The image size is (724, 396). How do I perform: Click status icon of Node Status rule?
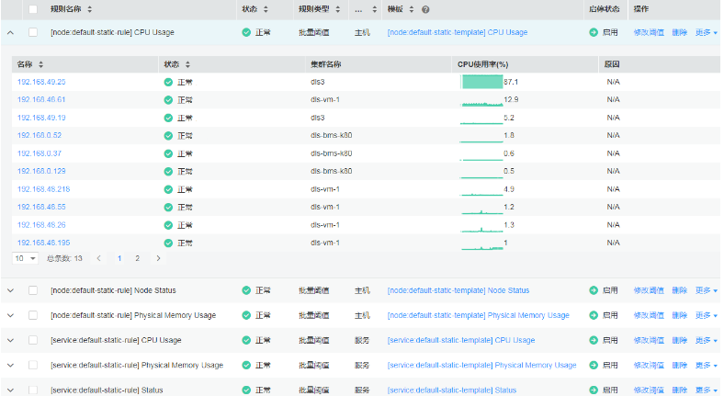pyautogui.click(x=246, y=290)
